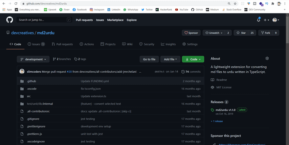
Task: Open the Twitter bookmark
Action: point(147,10)
